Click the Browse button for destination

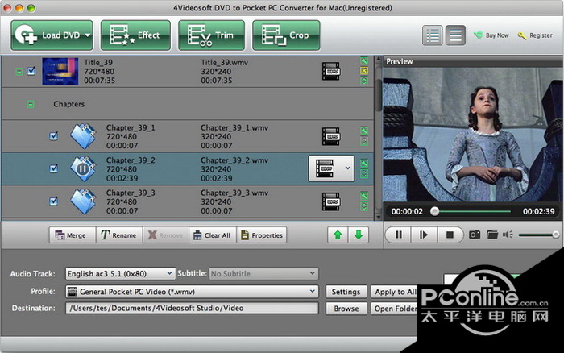346,309
